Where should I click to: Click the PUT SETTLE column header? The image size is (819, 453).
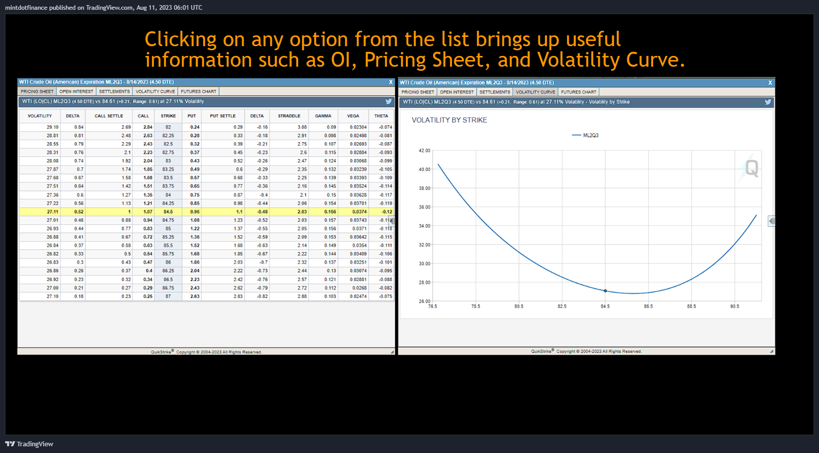pos(223,116)
